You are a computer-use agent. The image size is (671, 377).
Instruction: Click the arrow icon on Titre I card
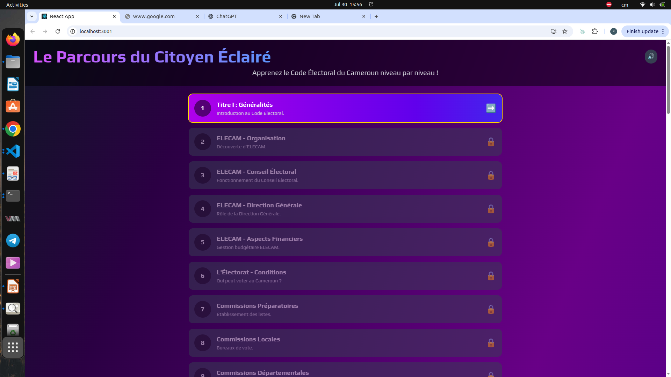coord(491,108)
